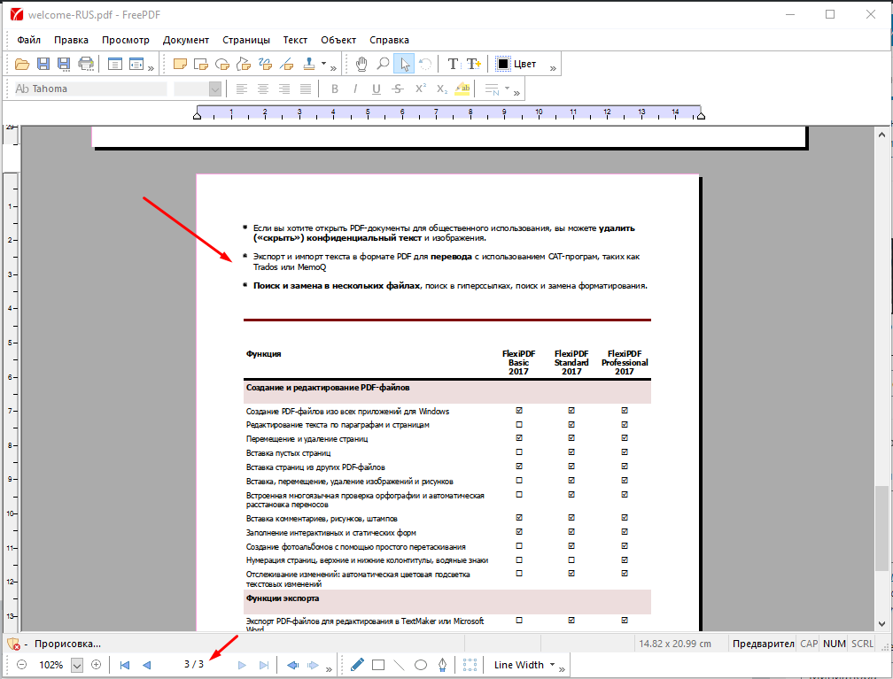
Task: Draw a rectangle shape with the bottom toolbar
Action: pyautogui.click(x=378, y=665)
